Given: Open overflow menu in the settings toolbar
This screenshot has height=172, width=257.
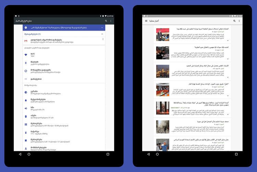Looking at the screenshot, I should (x=111, y=21).
